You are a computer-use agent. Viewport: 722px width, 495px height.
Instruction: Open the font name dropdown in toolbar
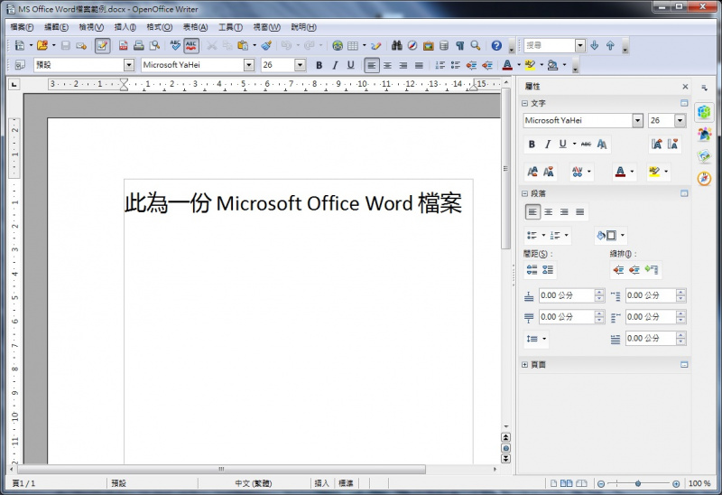click(x=249, y=65)
